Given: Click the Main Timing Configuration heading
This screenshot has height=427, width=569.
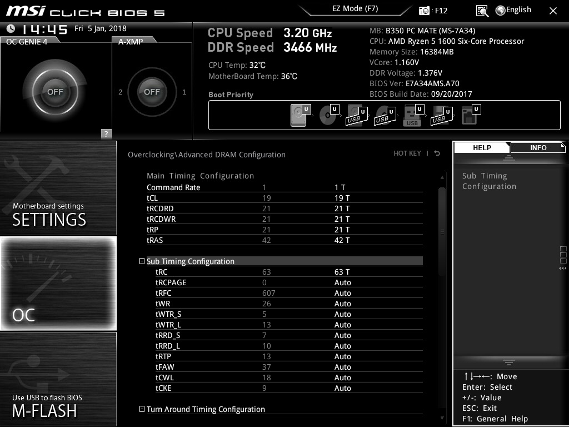Looking at the screenshot, I should tap(200, 176).
